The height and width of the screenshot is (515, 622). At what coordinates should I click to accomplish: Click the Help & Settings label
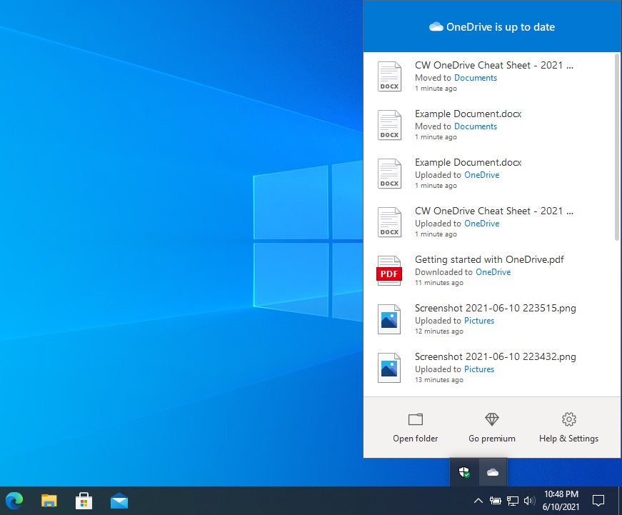[569, 439]
